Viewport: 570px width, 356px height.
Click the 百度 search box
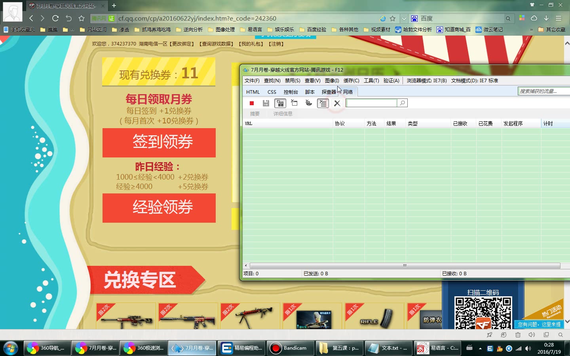pyautogui.click(x=461, y=19)
